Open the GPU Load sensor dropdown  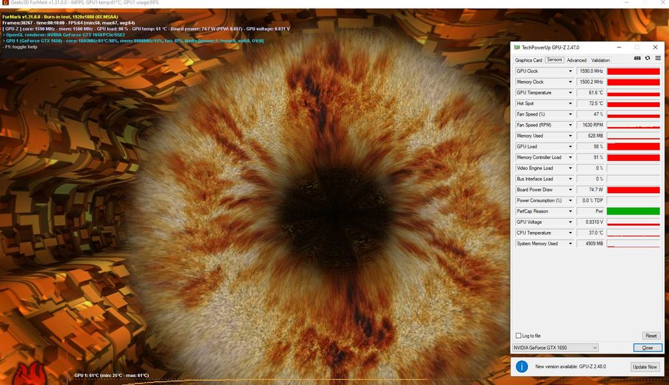point(570,146)
